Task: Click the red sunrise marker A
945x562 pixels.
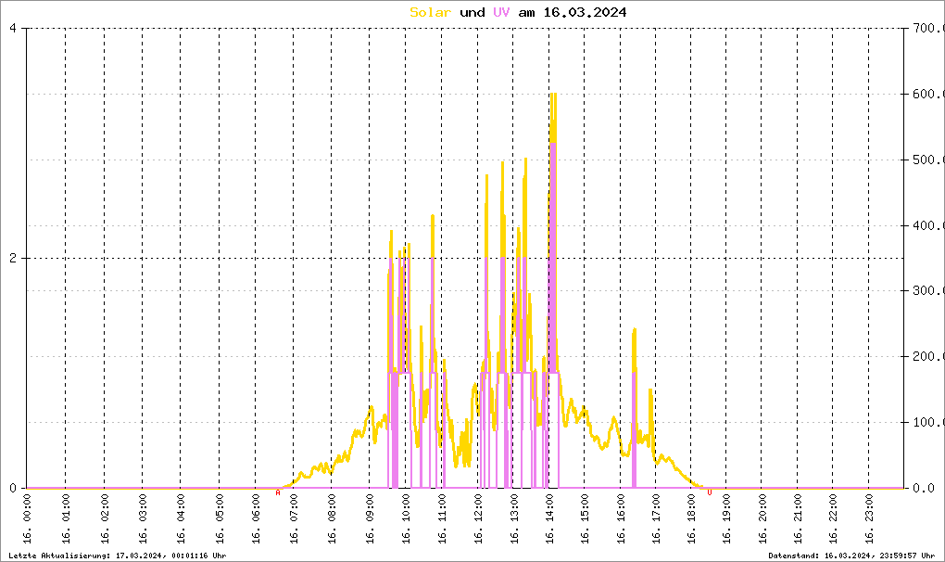Action: tap(278, 492)
